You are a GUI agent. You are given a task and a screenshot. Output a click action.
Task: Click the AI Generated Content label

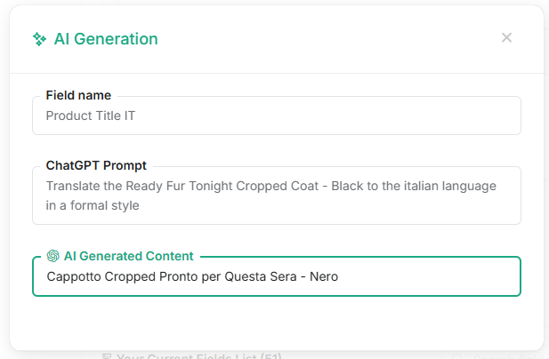click(x=128, y=256)
